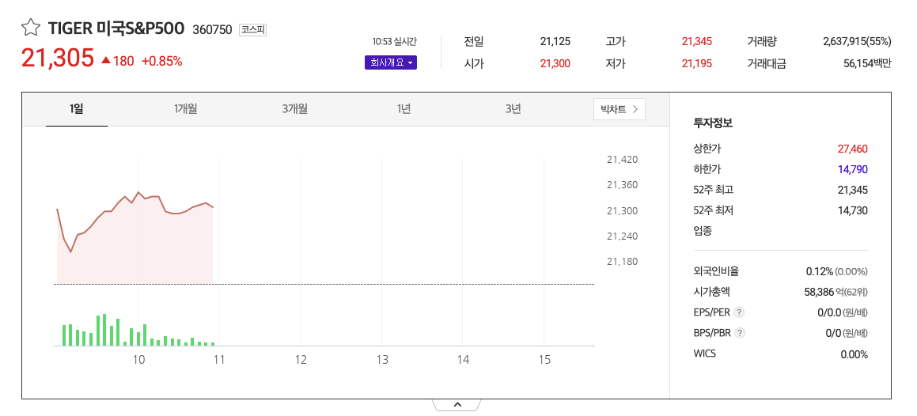Screen dimensions: 917x416
Task: Click the 52주 최저 value 14,730
Action: (853, 210)
